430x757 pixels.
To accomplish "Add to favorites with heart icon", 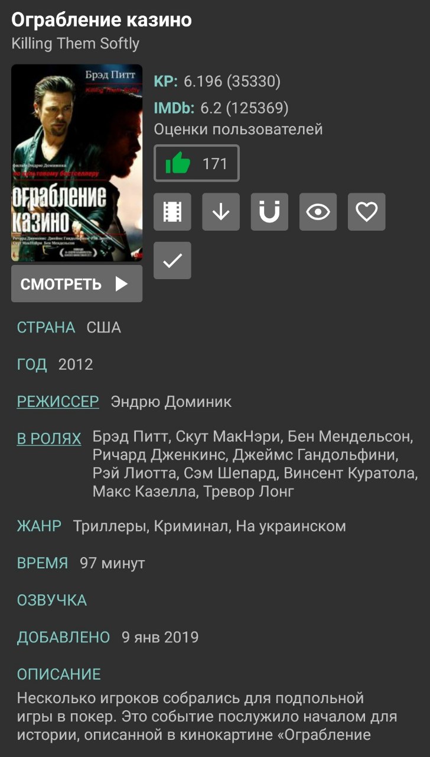I will tap(366, 212).
